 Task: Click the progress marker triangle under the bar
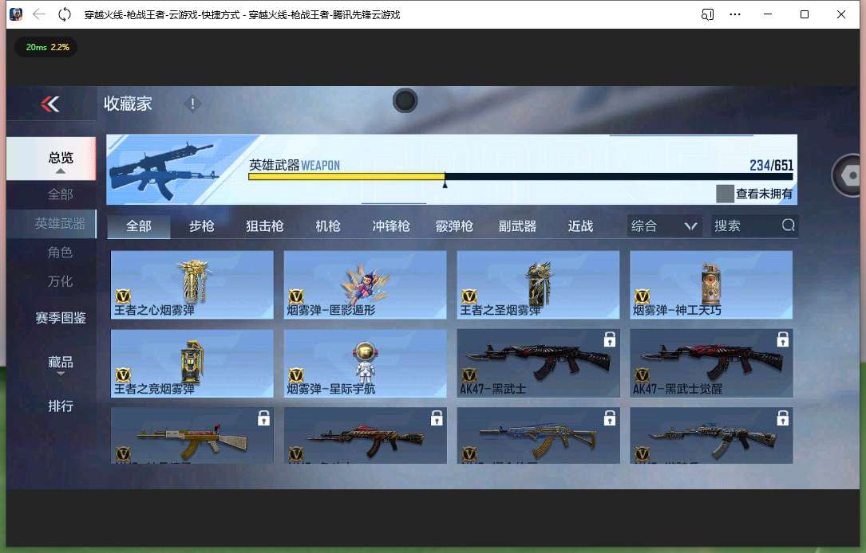click(445, 185)
